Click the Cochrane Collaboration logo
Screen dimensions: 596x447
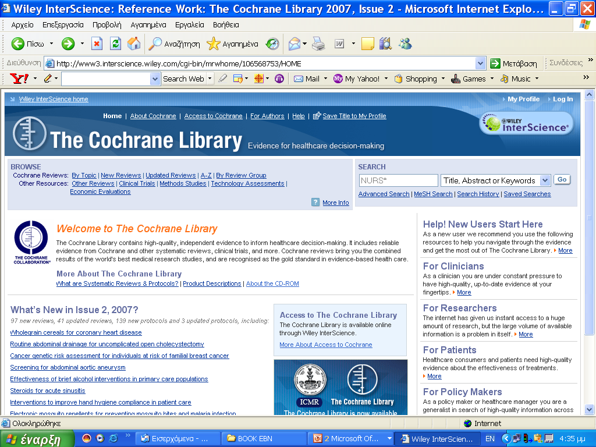coord(31,242)
